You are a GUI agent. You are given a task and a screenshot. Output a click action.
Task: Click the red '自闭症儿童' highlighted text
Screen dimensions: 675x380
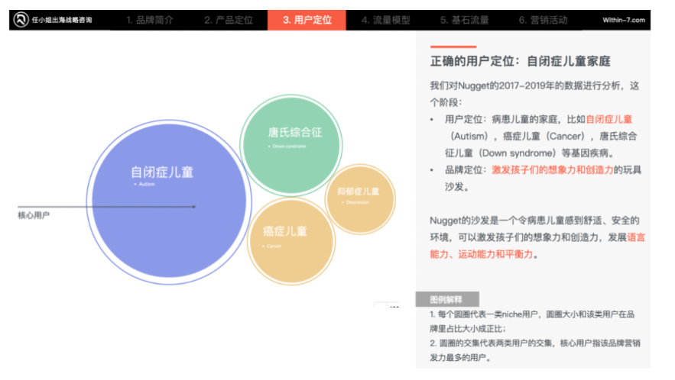point(609,120)
